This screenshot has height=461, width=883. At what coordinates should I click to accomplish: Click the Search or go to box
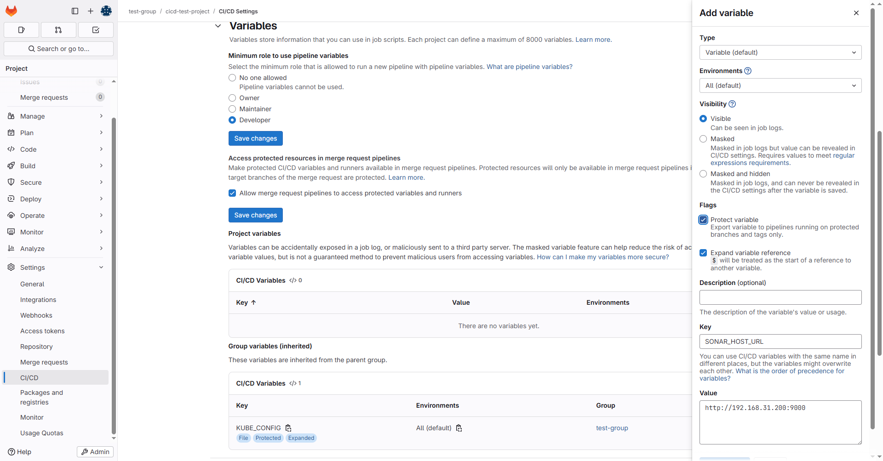[58, 49]
